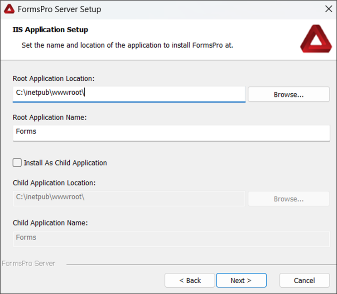This screenshot has width=337, height=294.
Task: Close the FormsPro Server Setup window
Action: pyautogui.click(x=329, y=9)
